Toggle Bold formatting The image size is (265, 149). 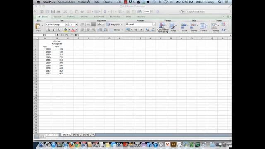tap(48, 30)
